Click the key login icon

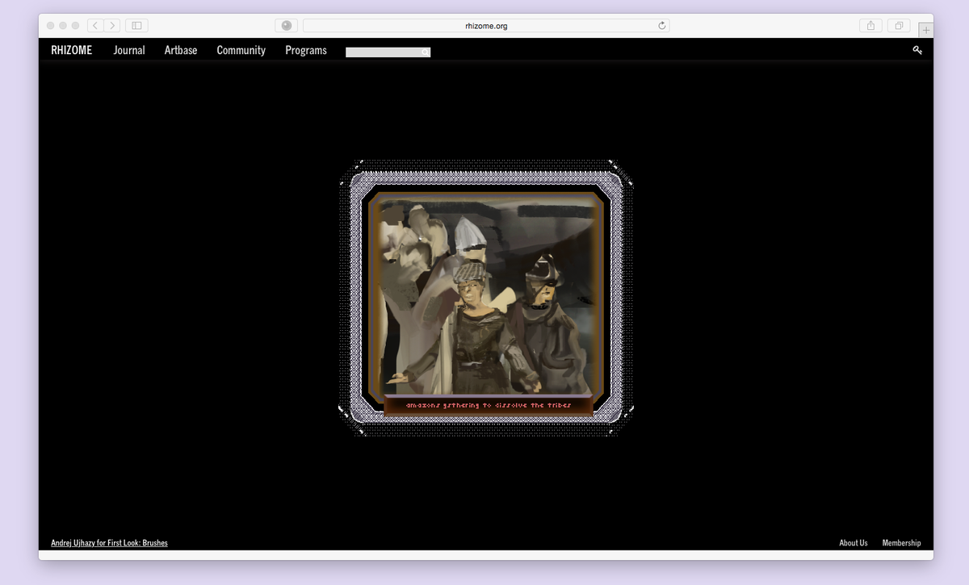(x=917, y=50)
